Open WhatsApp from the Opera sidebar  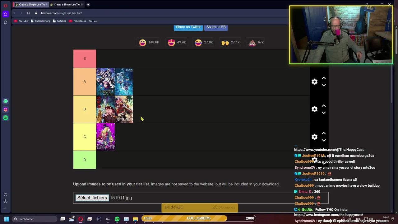click(x=6, y=101)
